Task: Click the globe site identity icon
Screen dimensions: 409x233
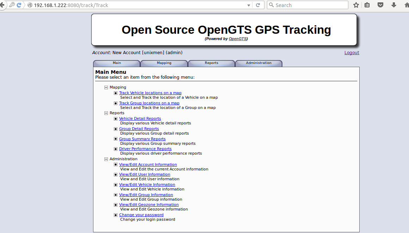Action: coord(30,5)
